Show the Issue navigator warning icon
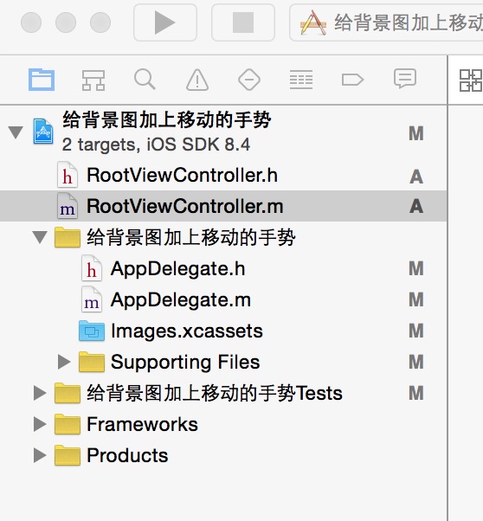483x521 pixels. [x=197, y=80]
